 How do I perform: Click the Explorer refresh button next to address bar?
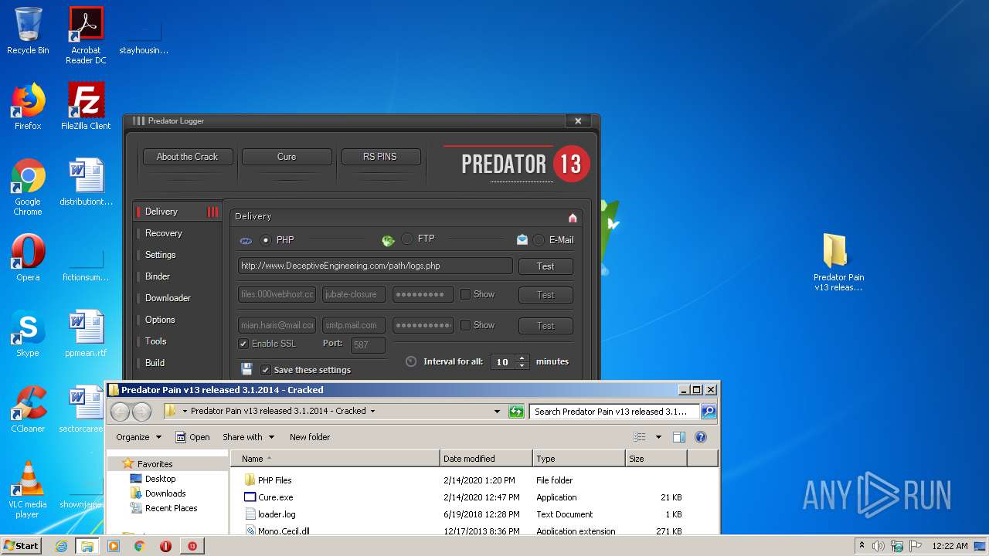click(516, 412)
